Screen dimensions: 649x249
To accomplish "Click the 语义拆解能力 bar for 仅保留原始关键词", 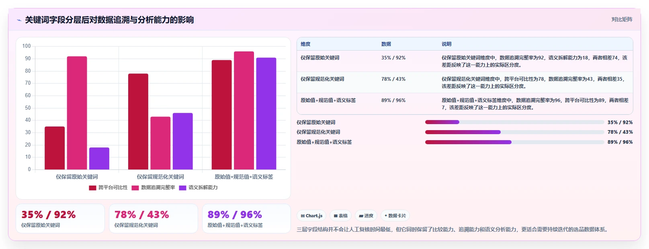I will point(99,158).
